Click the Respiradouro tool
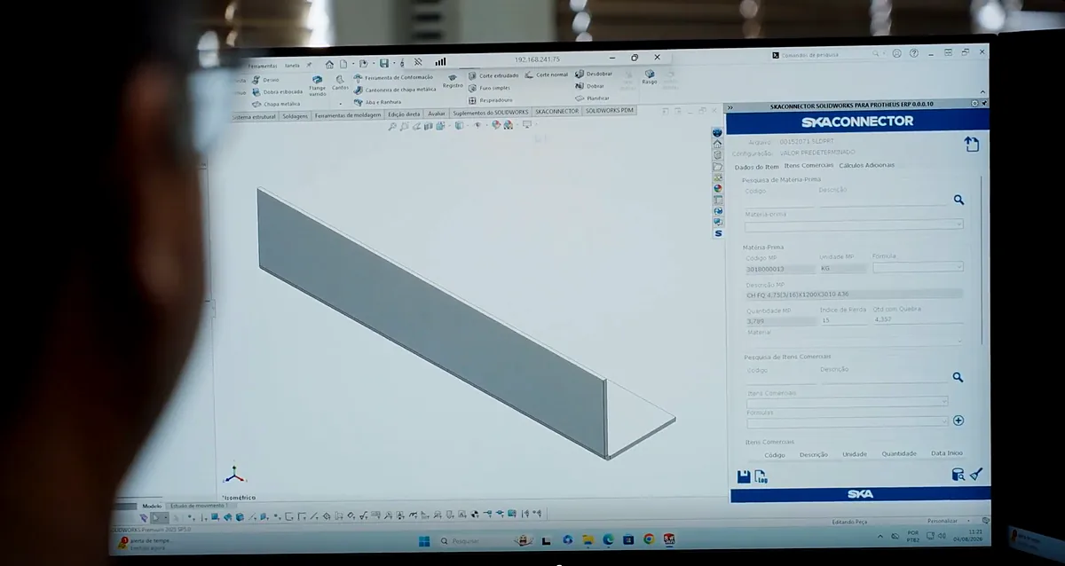The width and height of the screenshot is (1065, 566). pos(491,99)
